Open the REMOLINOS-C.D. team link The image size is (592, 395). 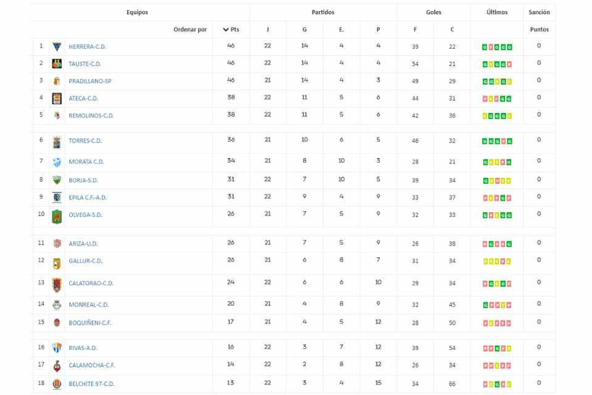click(x=91, y=115)
